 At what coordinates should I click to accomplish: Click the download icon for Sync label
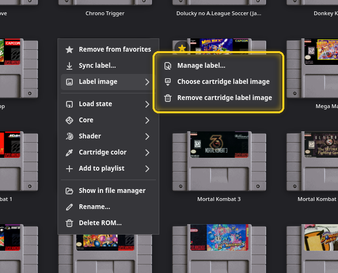pos(69,65)
